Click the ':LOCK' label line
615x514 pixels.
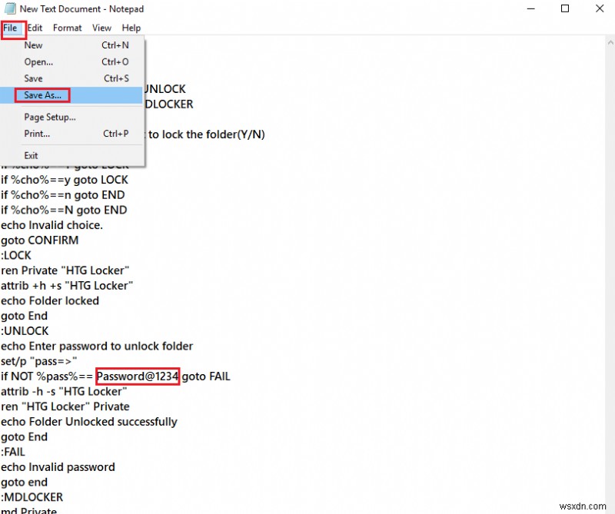pyautogui.click(x=15, y=255)
